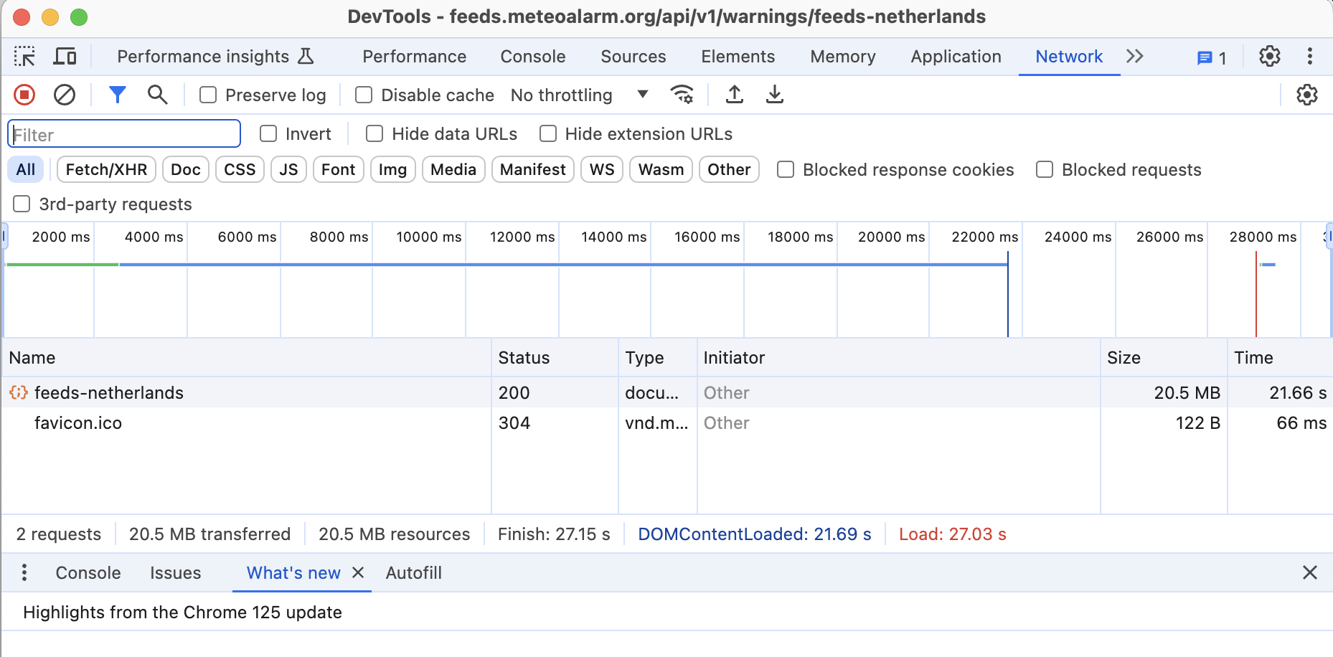Click the red Load marker in timeline
The width and height of the screenshot is (1333, 657).
pos(1256,294)
